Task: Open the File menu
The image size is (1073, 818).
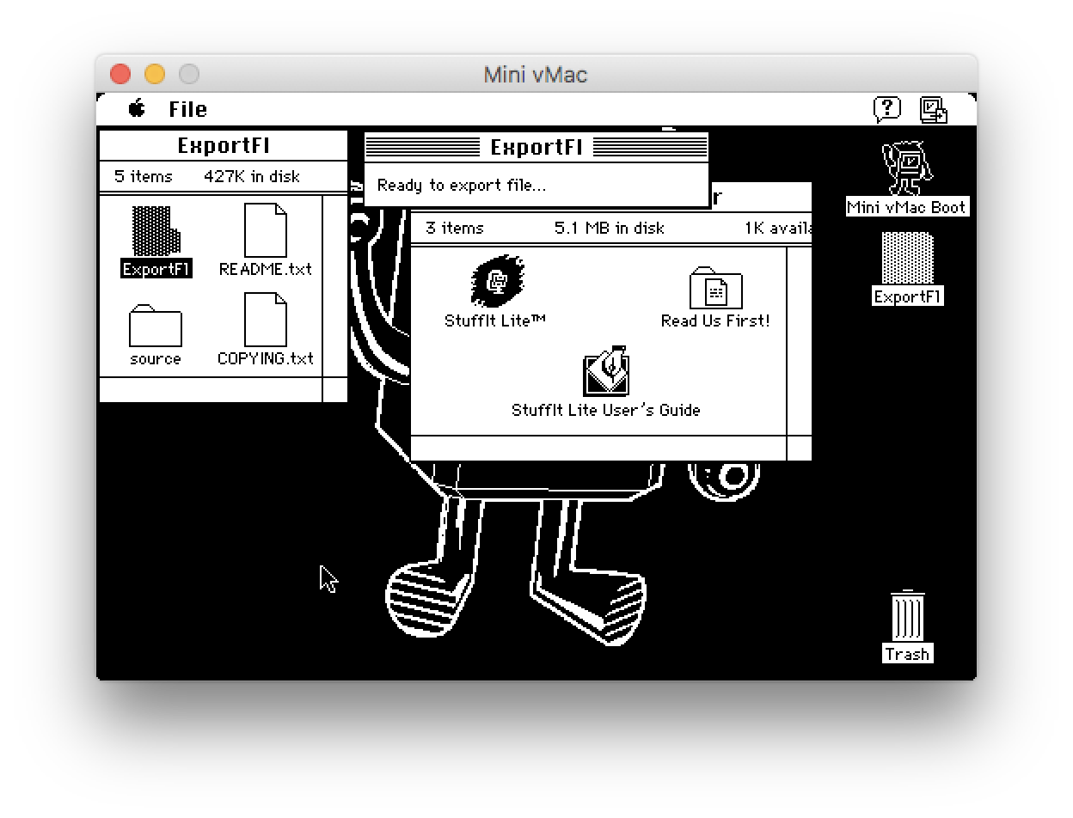Action: [187, 109]
